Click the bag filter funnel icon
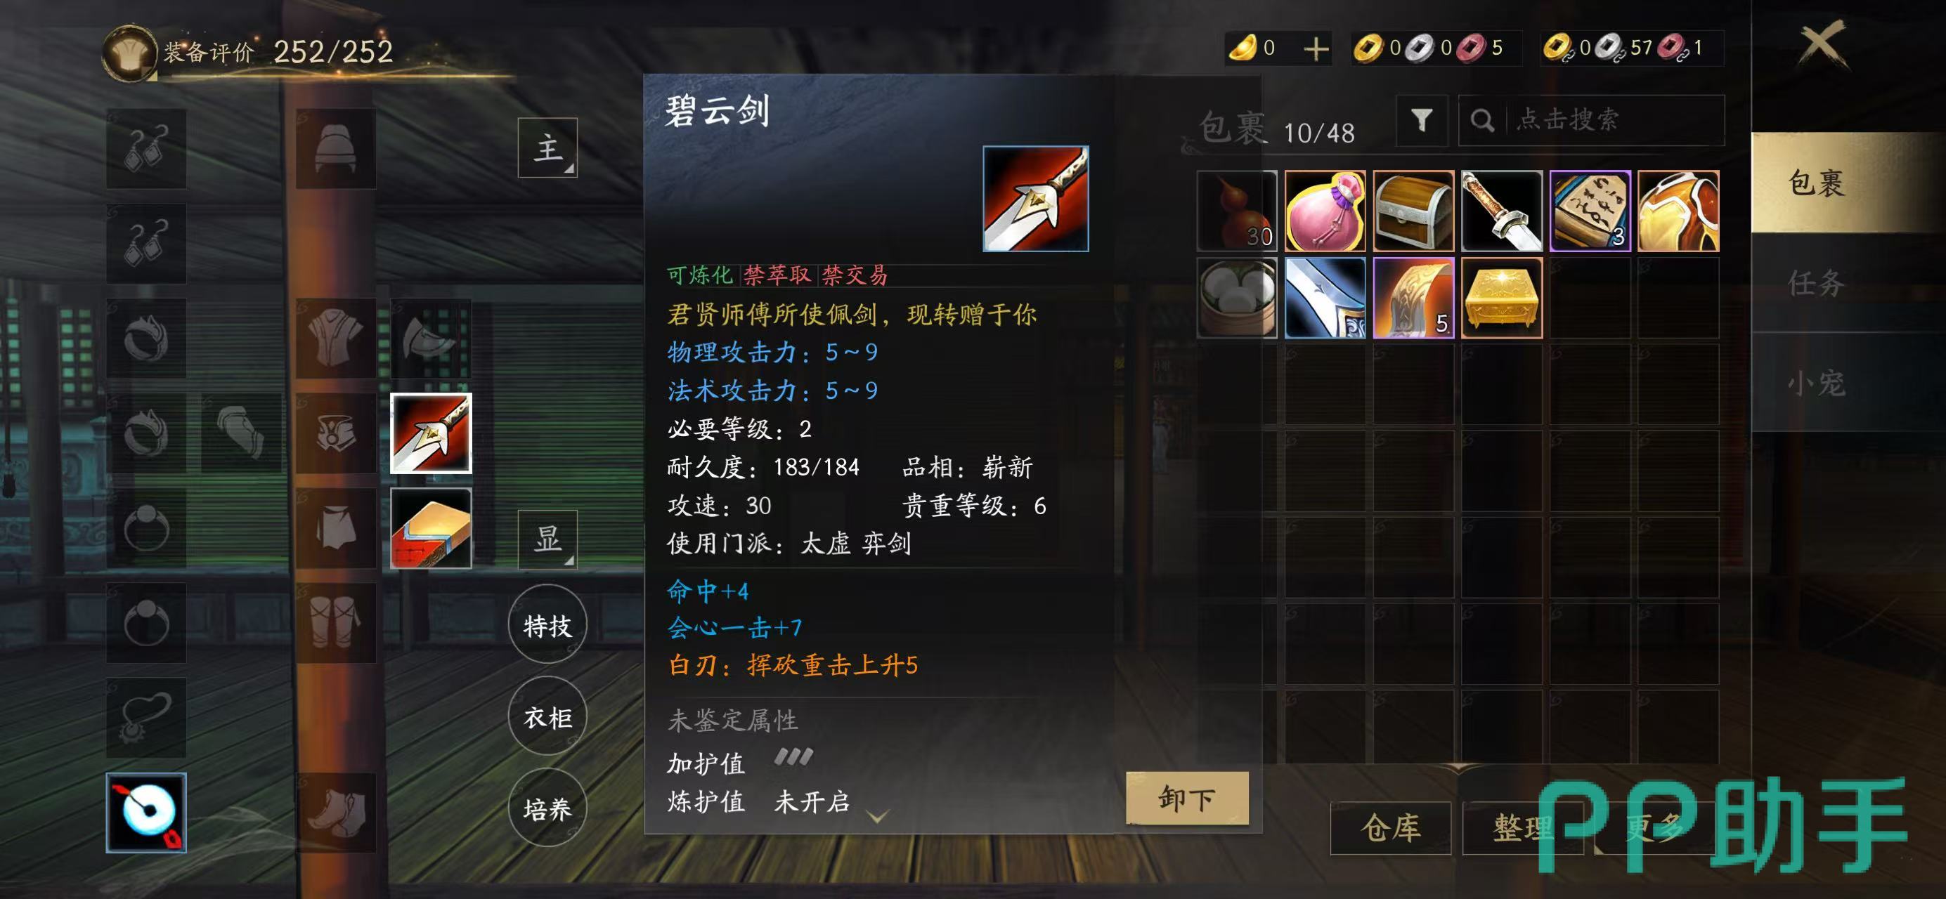 pos(1422,120)
